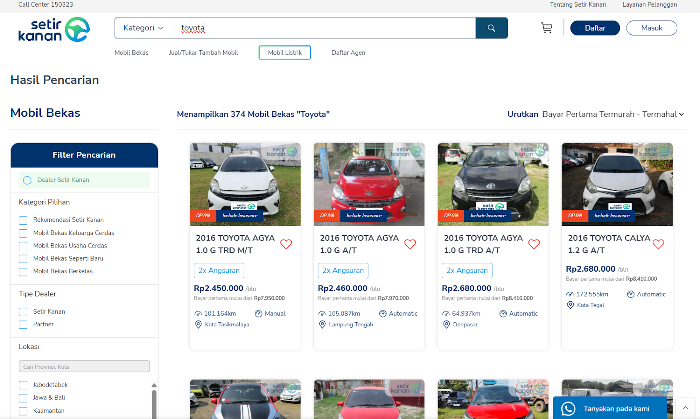The height and width of the screenshot is (419, 700).
Task: Click the WhatsApp icon in Tanyakan pada kami
Action: click(x=568, y=409)
